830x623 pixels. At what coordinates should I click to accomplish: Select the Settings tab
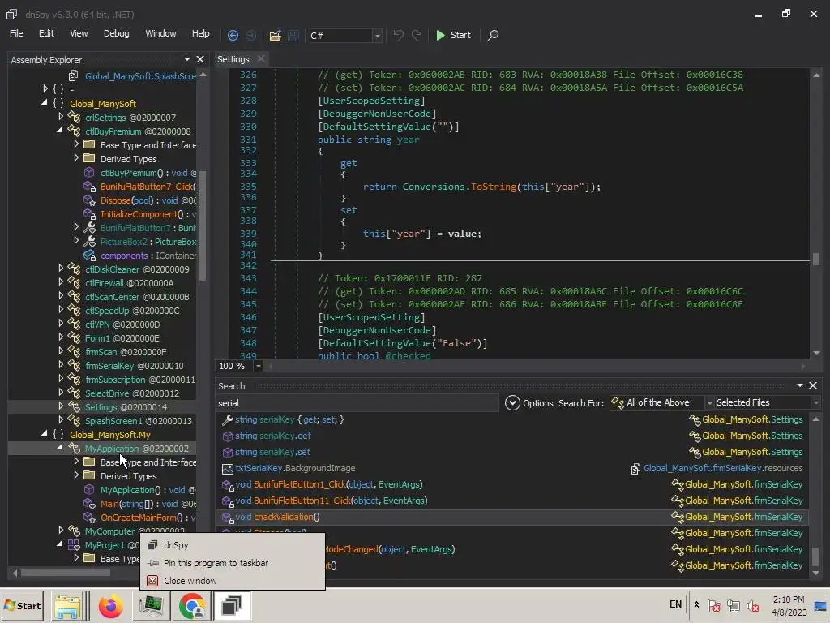[233, 59]
